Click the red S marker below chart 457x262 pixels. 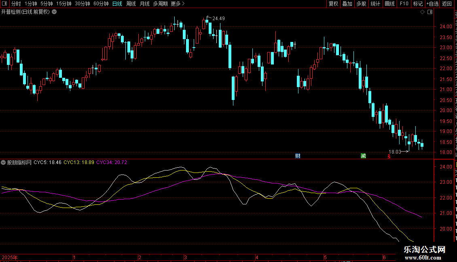coord(389,157)
